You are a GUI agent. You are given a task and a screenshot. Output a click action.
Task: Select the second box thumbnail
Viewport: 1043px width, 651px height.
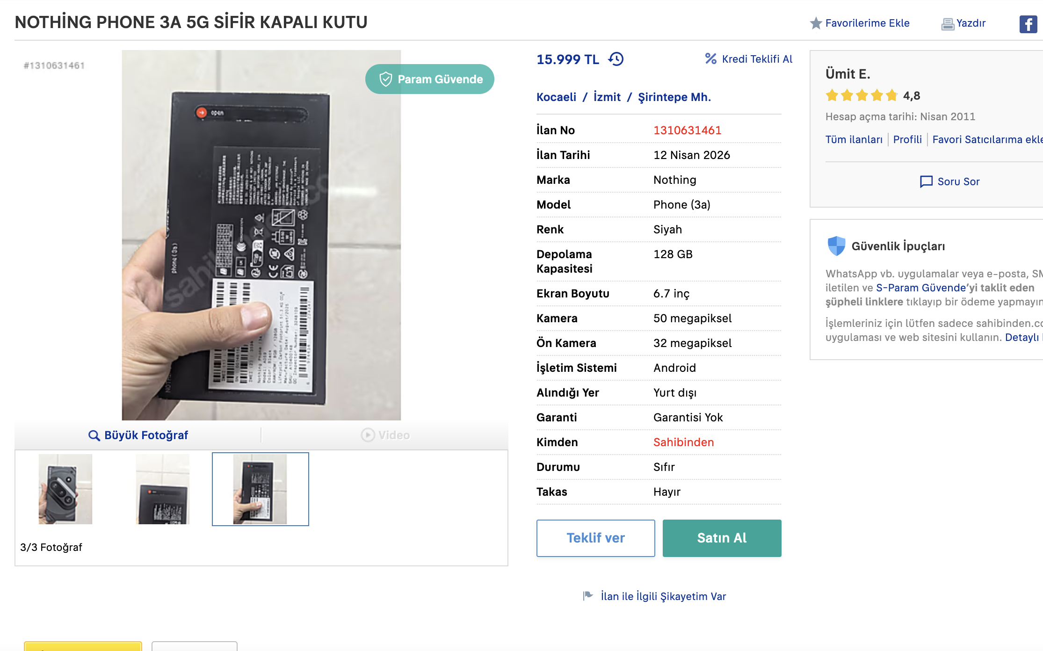[x=163, y=489]
